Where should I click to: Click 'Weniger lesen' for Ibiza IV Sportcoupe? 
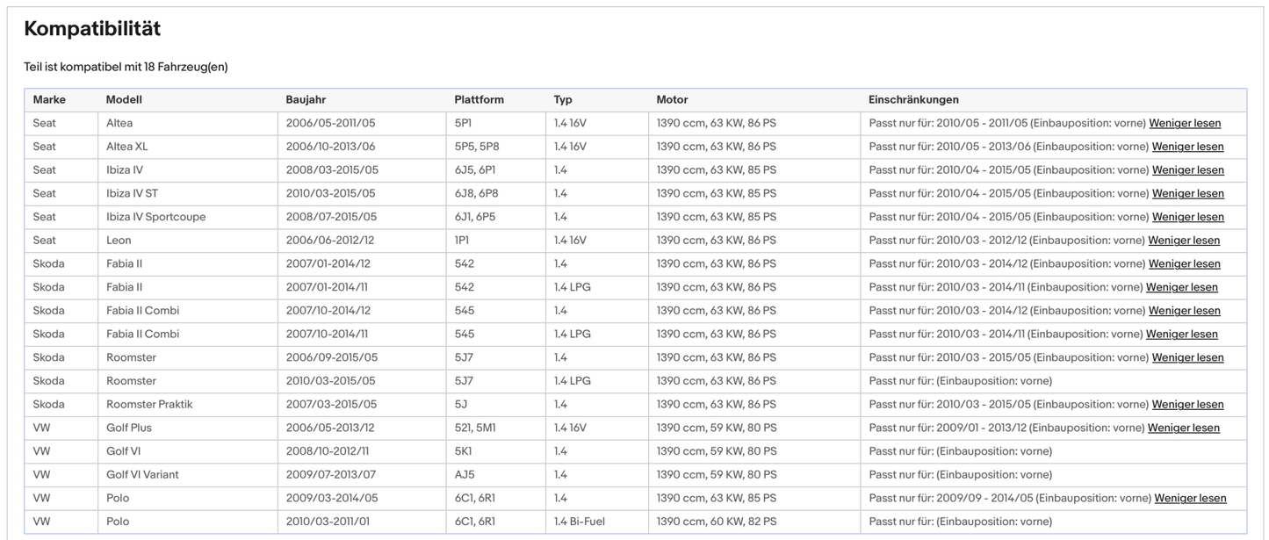pyautogui.click(x=1187, y=217)
